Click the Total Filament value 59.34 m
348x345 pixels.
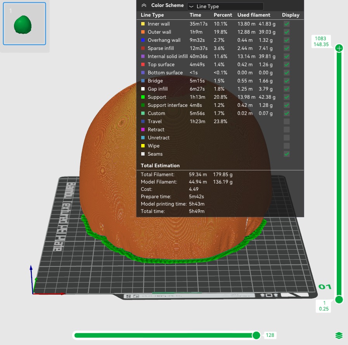tap(198, 175)
